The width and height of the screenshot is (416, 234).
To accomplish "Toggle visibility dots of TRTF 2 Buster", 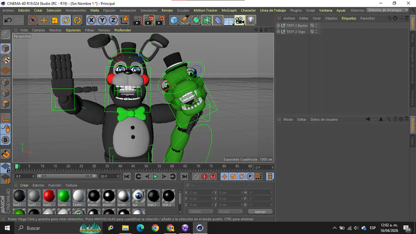I will pyautogui.click(x=317, y=25).
